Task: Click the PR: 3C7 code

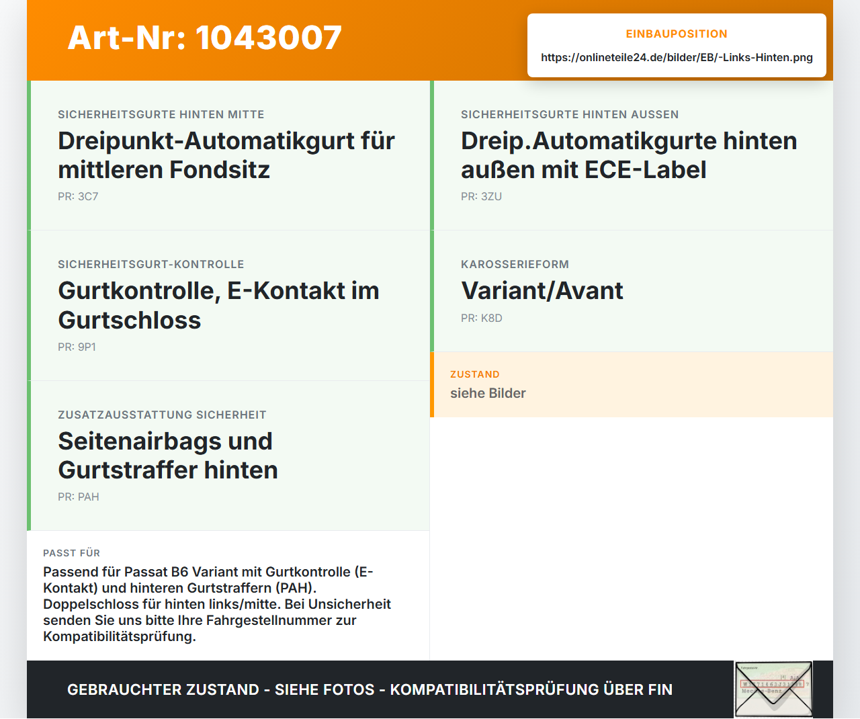Action: 78,196
